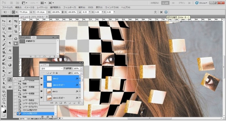Image resolution: width=226 pixels, height=127 pixels.
Task: Select the Healing Brush tool
Action: point(4,45)
